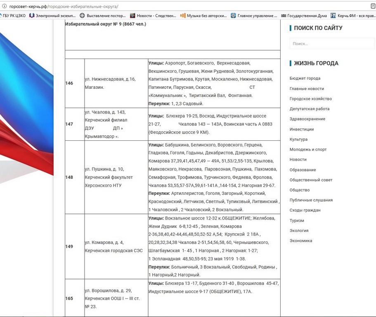Open the Выставление постор... bookmark
This screenshot has height=317, width=376.
102,16
